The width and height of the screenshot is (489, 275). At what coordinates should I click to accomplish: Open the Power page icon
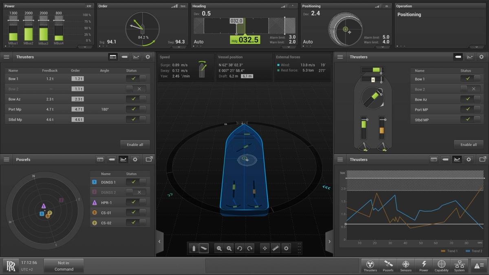pyautogui.click(x=424, y=266)
